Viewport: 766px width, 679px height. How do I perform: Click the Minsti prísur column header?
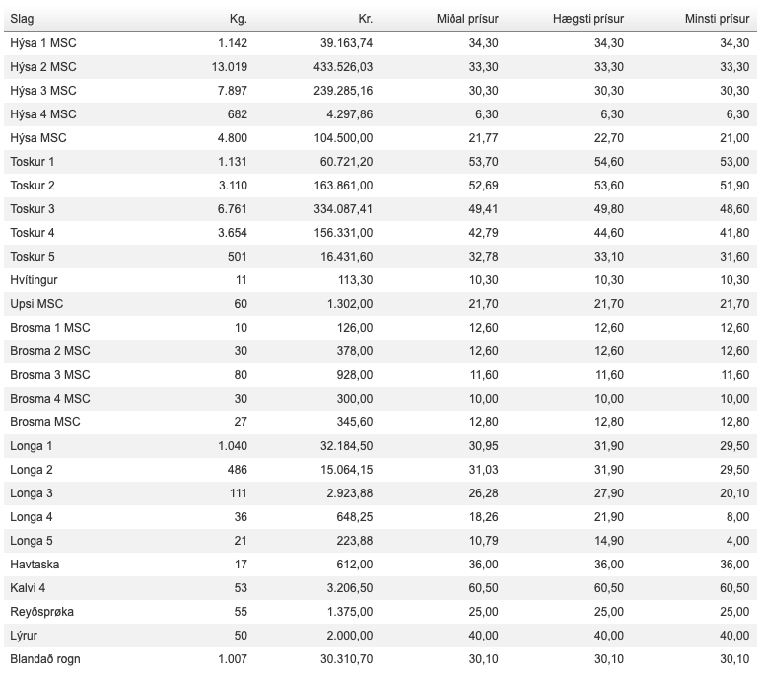coord(717,19)
